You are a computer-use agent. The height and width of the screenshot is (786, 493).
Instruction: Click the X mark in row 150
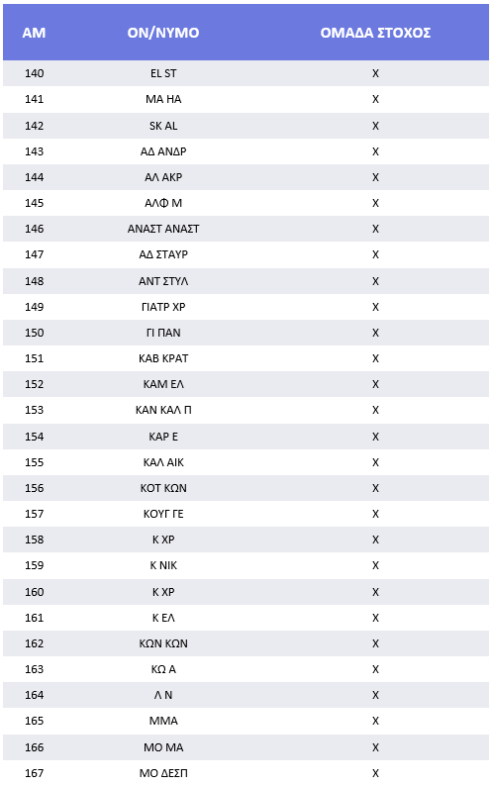click(375, 333)
